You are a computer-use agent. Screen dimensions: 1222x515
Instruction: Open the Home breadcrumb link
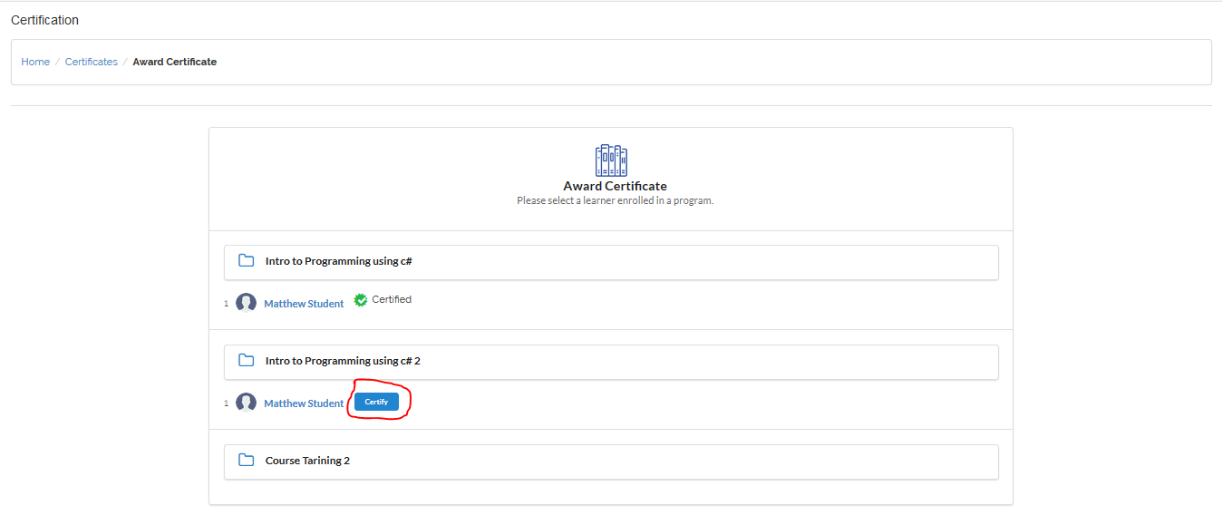(35, 62)
